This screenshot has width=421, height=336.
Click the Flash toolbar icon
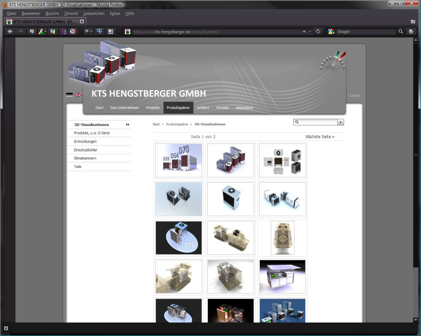tap(41, 31)
